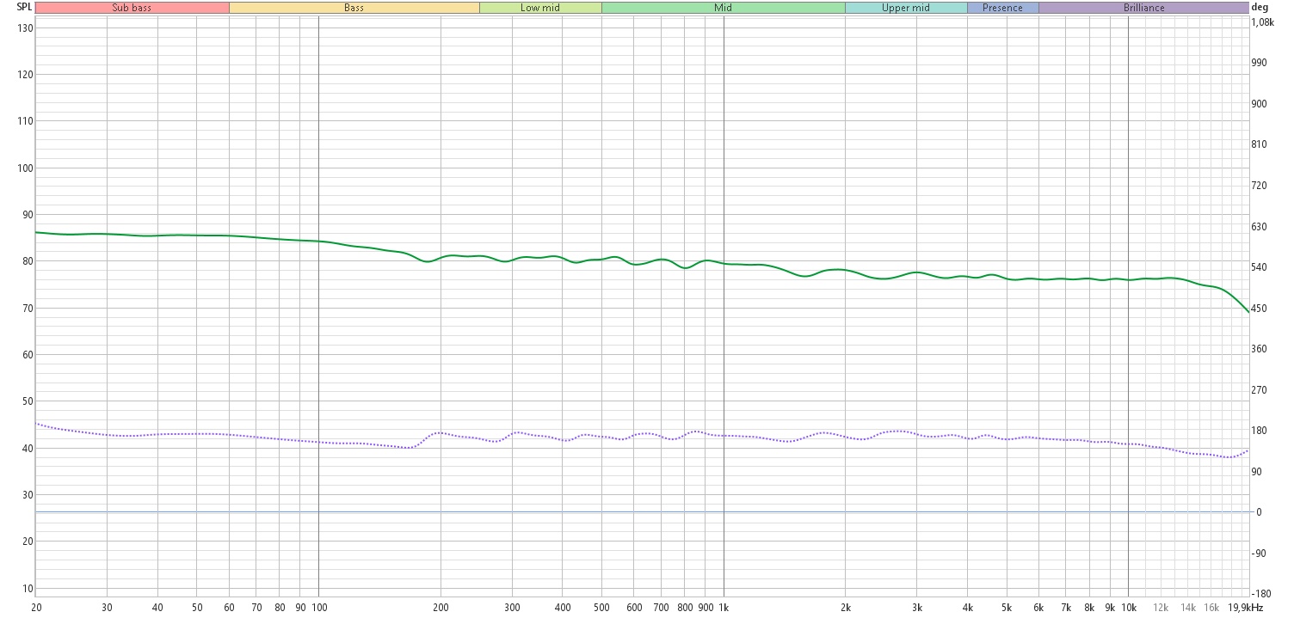The image size is (1294, 618).
Task: Click the 5k frequency axis label
Action: point(1006,608)
